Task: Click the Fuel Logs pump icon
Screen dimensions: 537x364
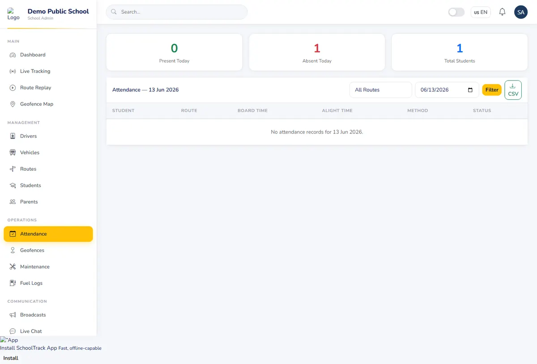Action: coord(13,283)
